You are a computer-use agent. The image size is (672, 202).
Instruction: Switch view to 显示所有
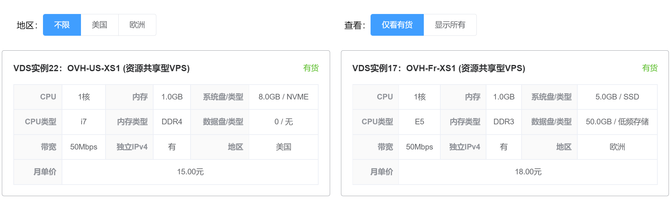[x=450, y=25]
